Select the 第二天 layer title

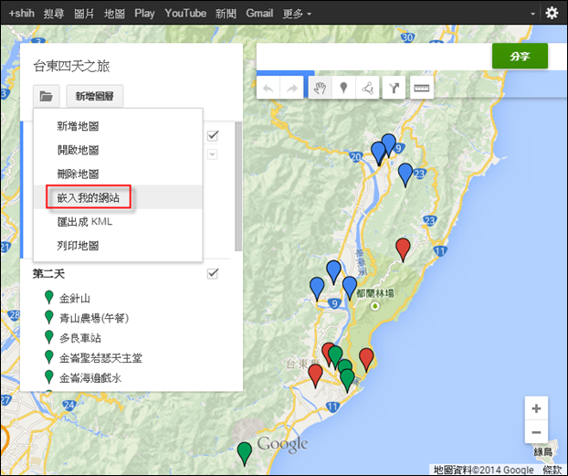pyautogui.click(x=48, y=274)
